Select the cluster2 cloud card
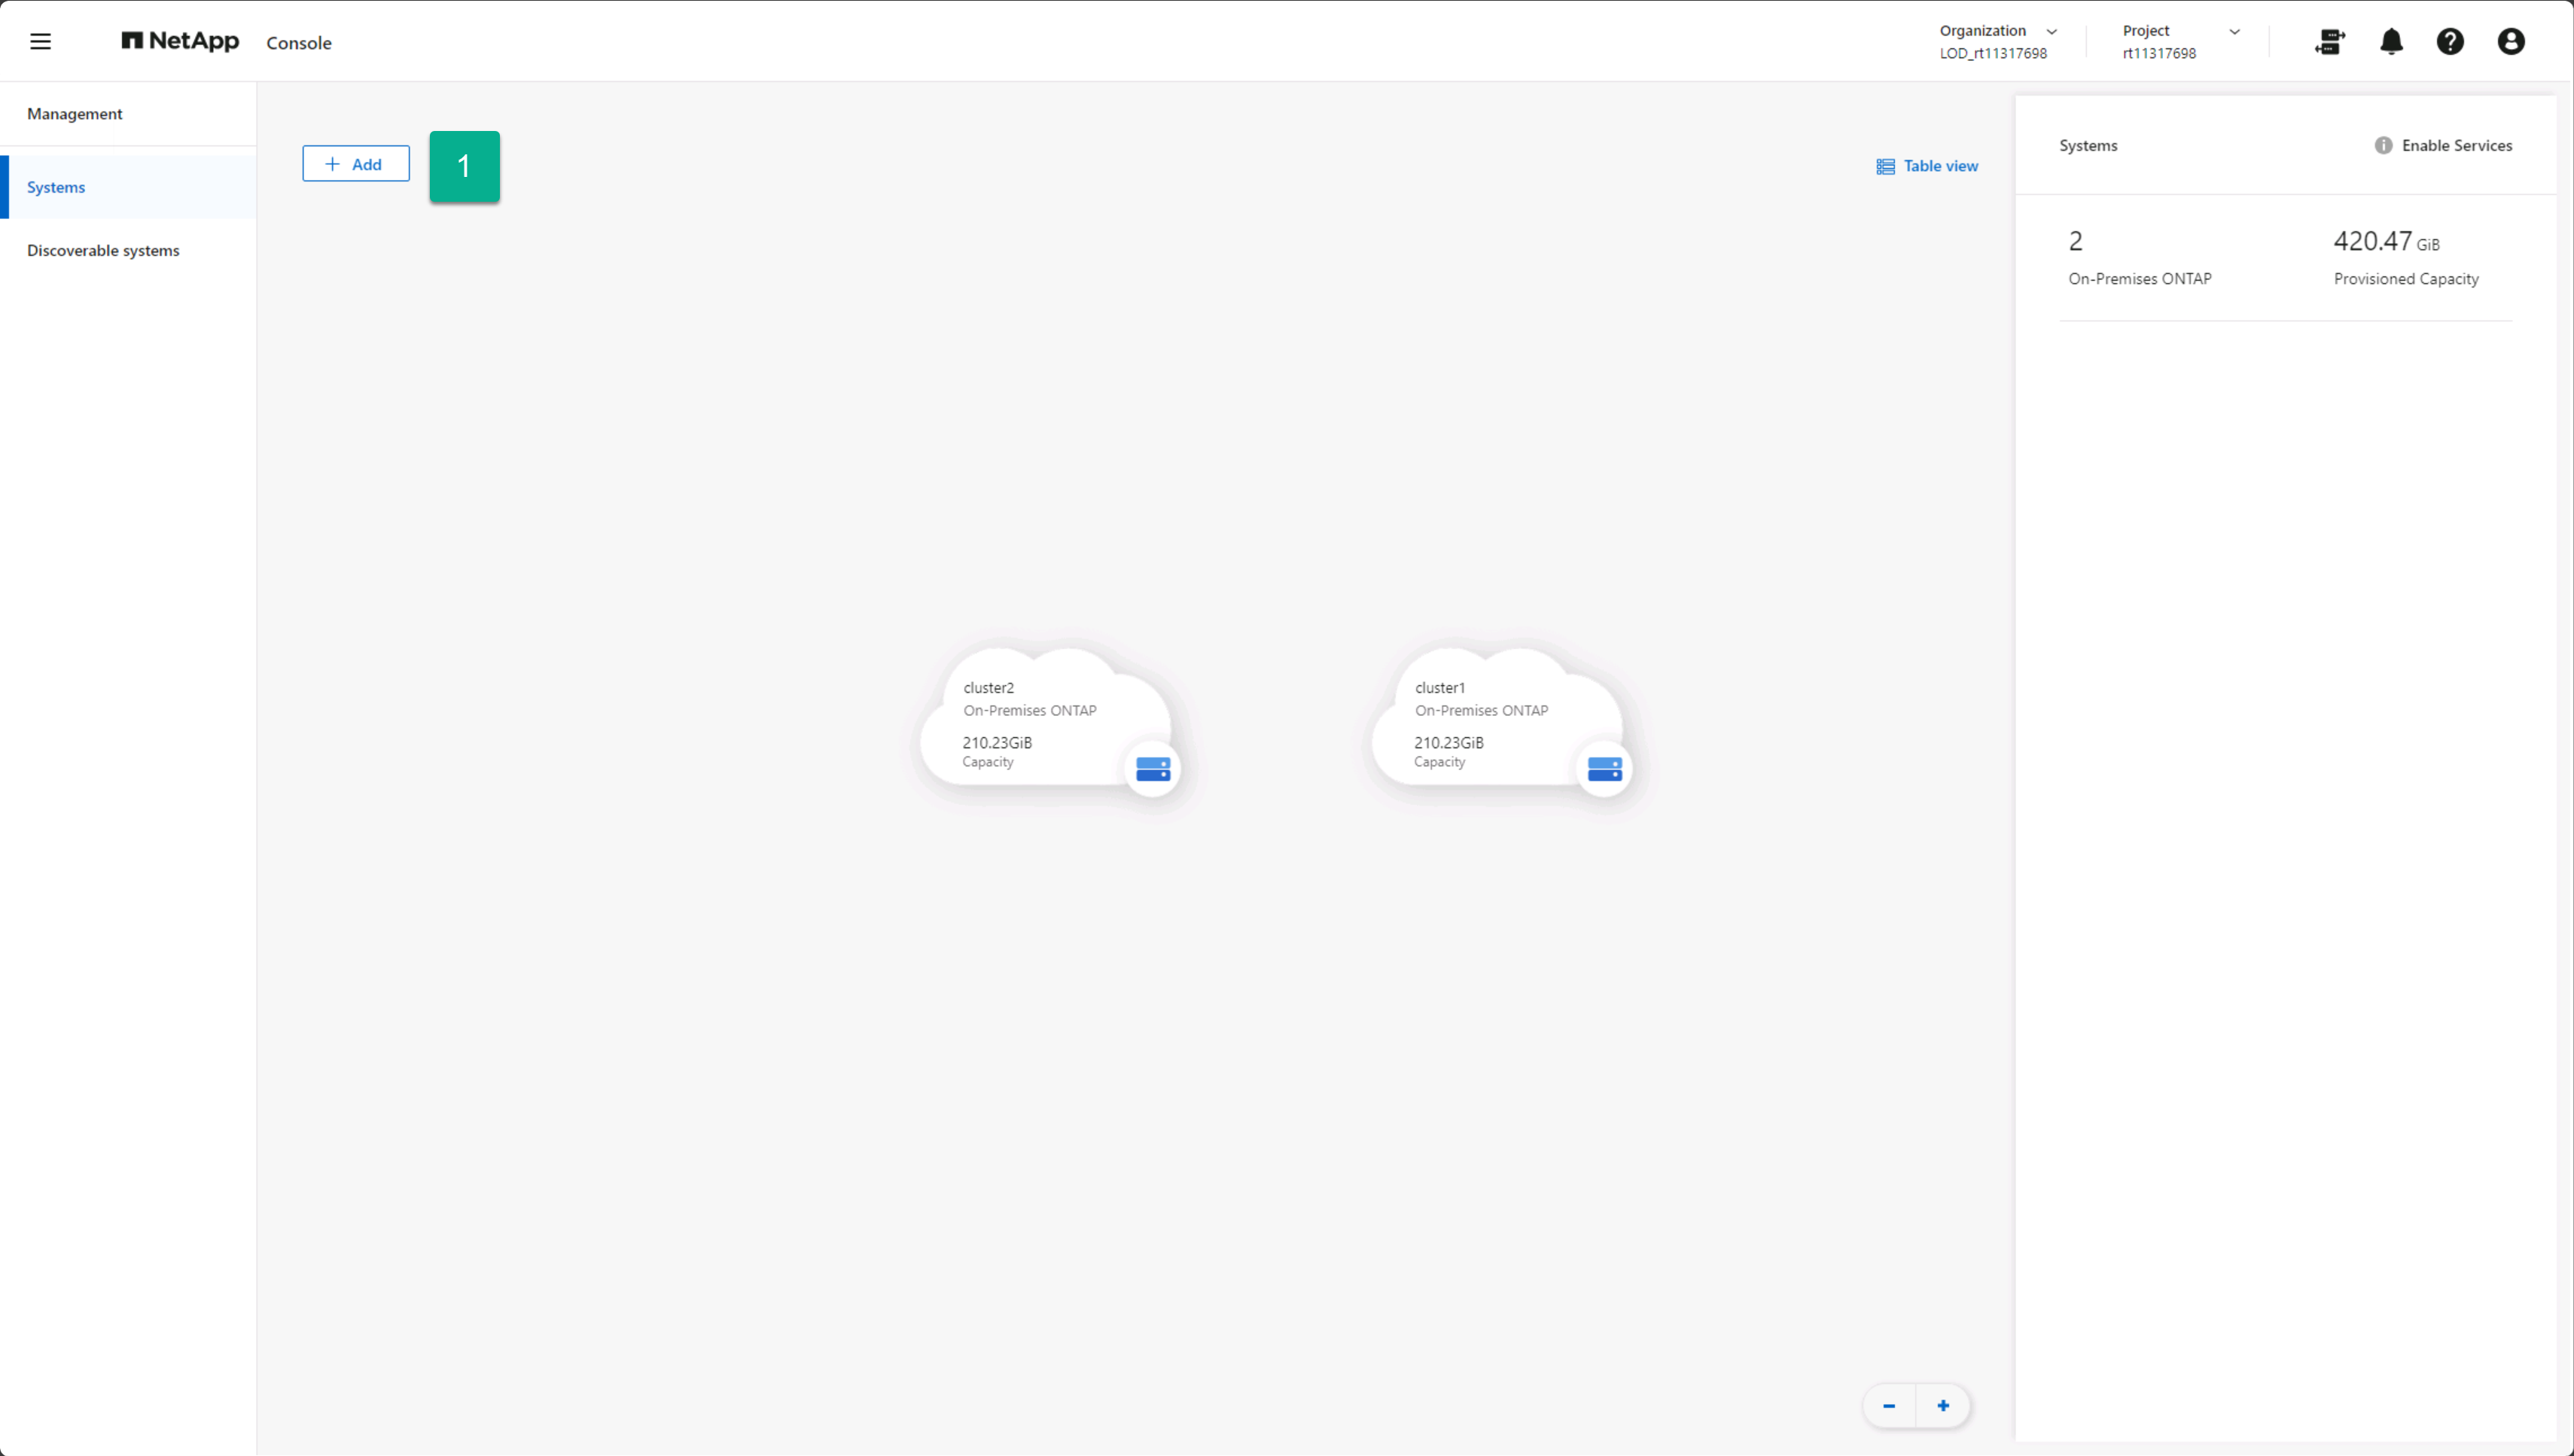The width and height of the screenshot is (2574, 1456). [1030, 720]
